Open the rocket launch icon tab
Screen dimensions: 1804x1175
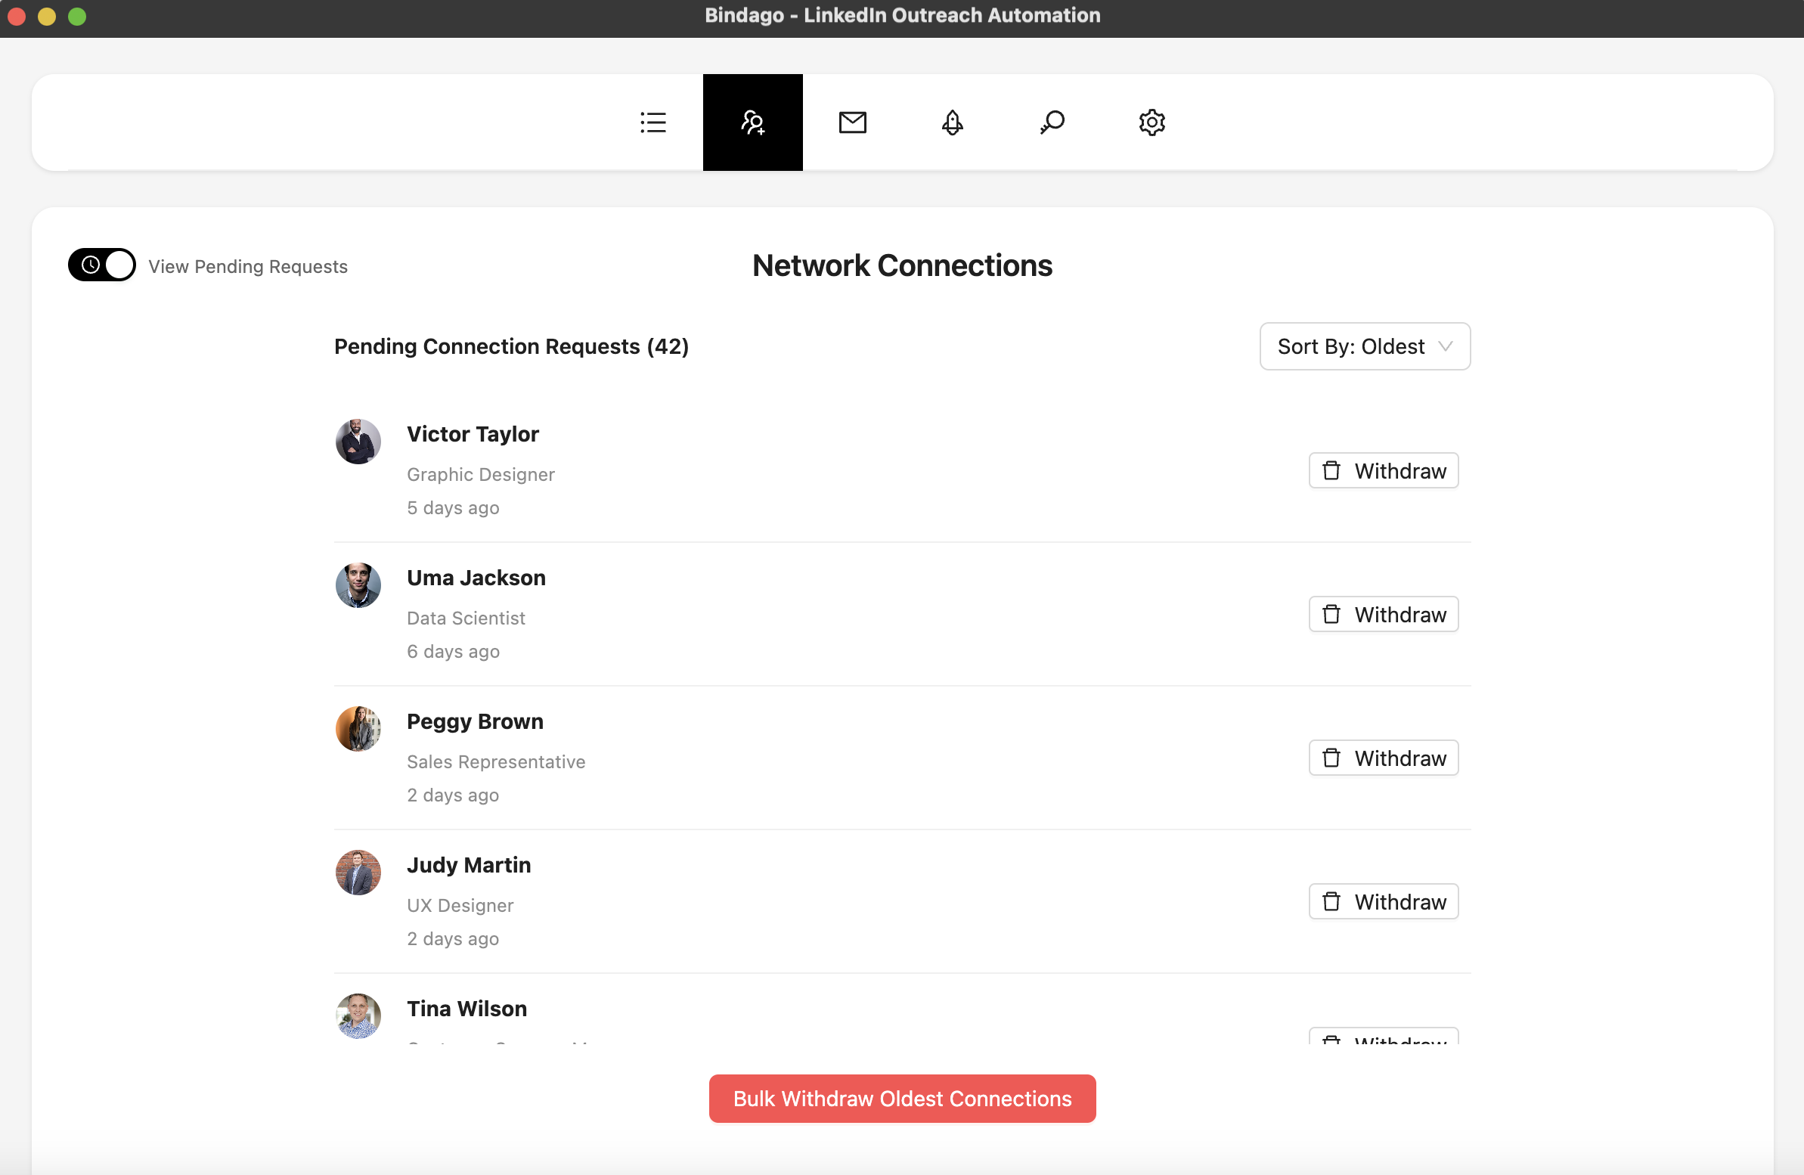952,122
